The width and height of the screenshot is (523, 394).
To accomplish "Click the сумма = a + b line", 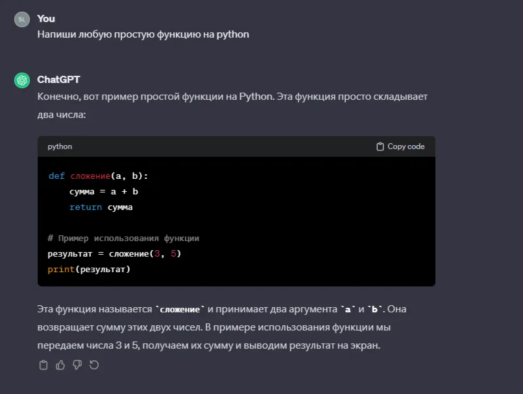I will pos(104,191).
